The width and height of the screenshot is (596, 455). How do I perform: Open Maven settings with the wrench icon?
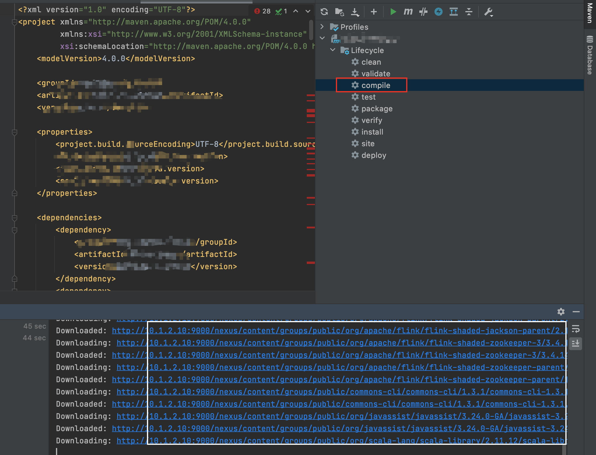click(x=488, y=12)
